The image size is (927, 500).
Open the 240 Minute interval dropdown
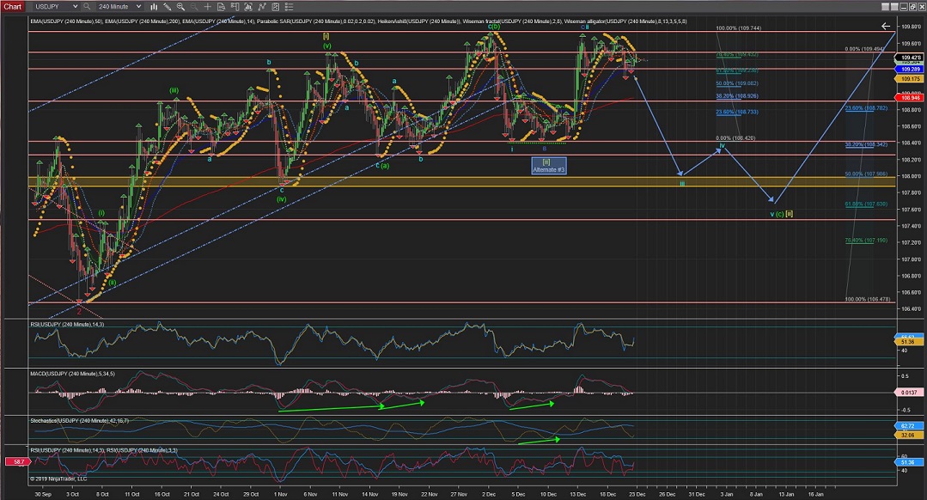(119, 7)
